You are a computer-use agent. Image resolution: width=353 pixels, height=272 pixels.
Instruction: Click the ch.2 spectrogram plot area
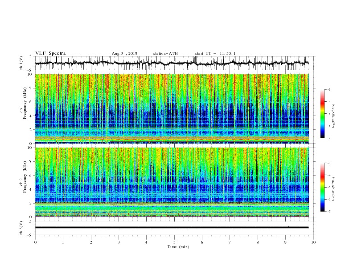click(x=172, y=182)
